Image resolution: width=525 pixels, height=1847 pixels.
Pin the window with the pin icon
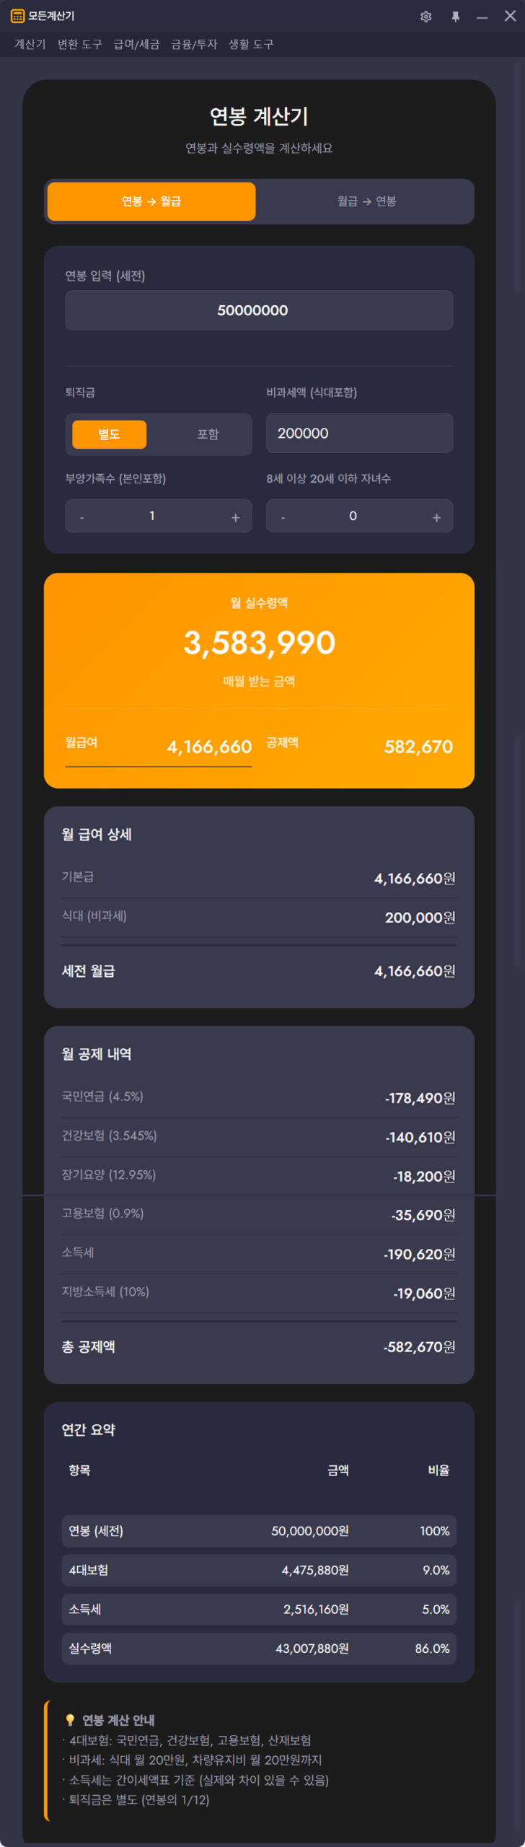click(x=455, y=17)
